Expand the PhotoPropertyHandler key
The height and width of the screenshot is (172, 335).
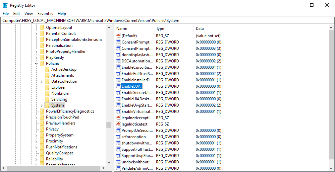(x=36, y=51)
